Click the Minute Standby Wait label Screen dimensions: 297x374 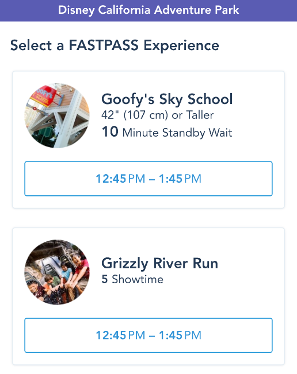177,133
